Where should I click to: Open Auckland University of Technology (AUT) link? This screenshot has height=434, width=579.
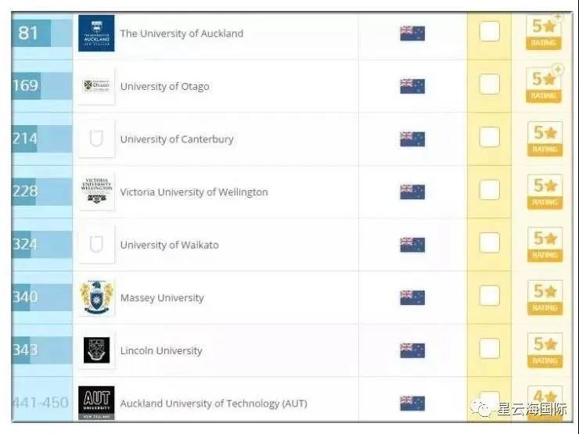pos(213,404)
